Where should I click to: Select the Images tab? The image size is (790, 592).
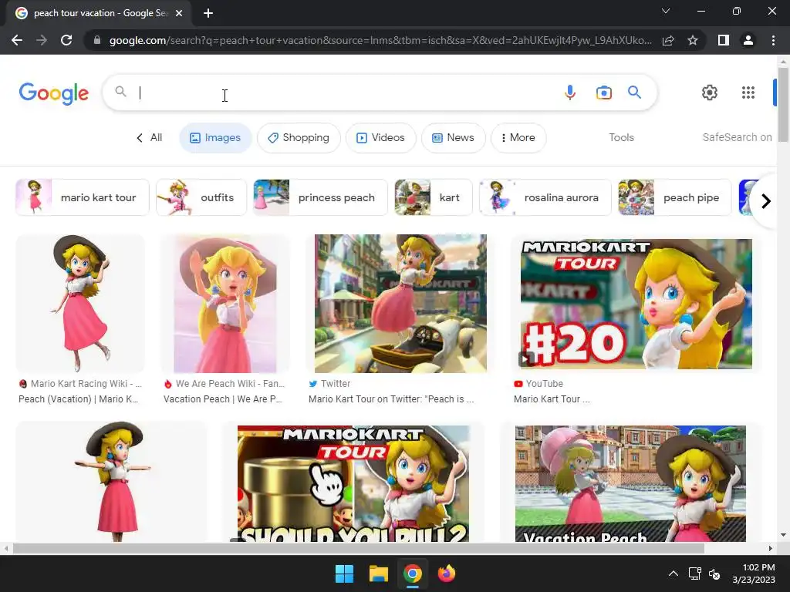(216, 138)
